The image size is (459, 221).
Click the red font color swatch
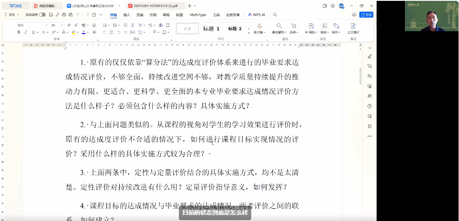[x=84, y=32]
